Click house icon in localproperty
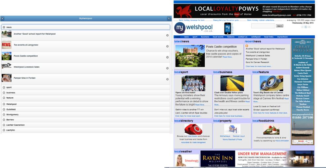Viewport: 326px width, 168px height. coord(232,129)
